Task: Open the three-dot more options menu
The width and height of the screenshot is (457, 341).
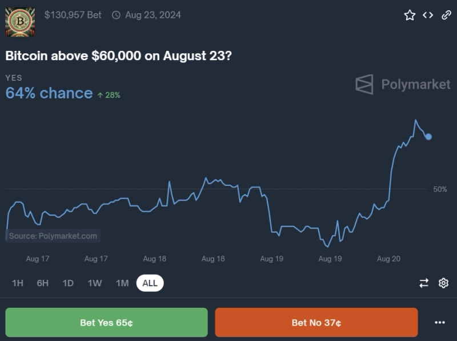Action: click(x=439, y=323)
